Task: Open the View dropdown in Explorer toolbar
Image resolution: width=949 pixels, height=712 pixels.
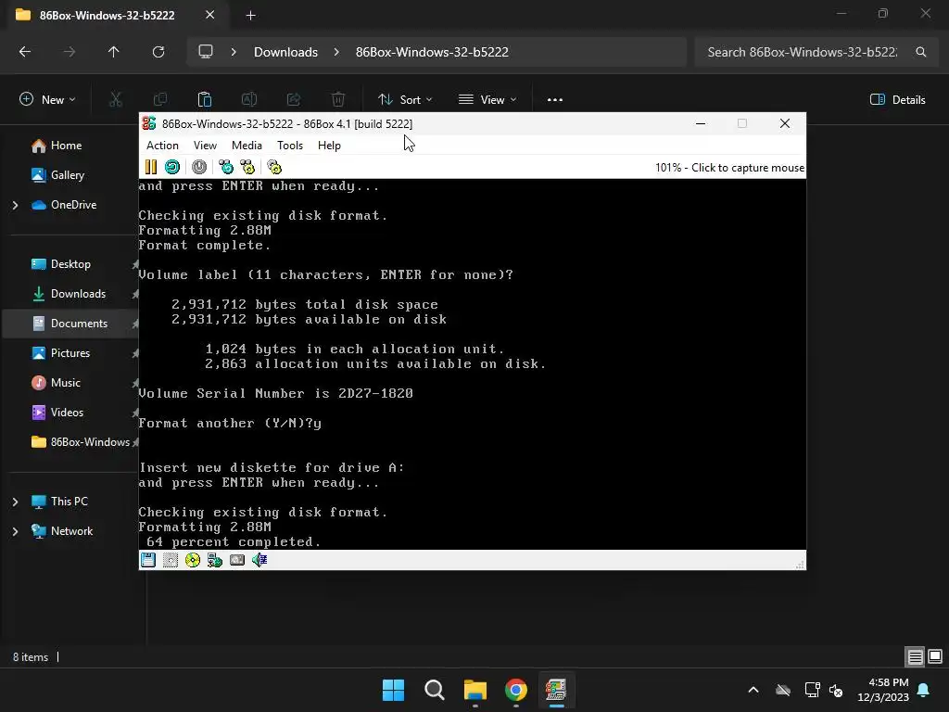Action: [487, 100]
